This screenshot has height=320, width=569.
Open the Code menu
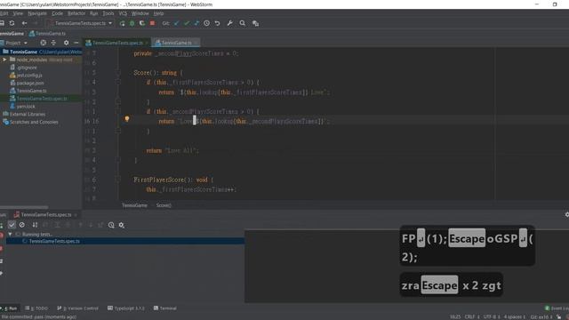tap(57, 13)
